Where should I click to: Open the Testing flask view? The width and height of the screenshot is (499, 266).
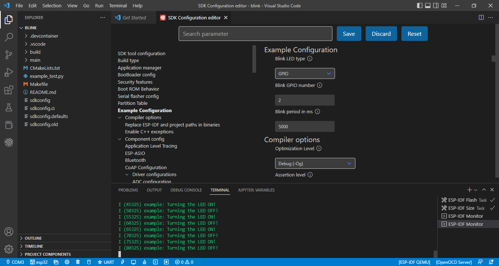tap(9, 107)
